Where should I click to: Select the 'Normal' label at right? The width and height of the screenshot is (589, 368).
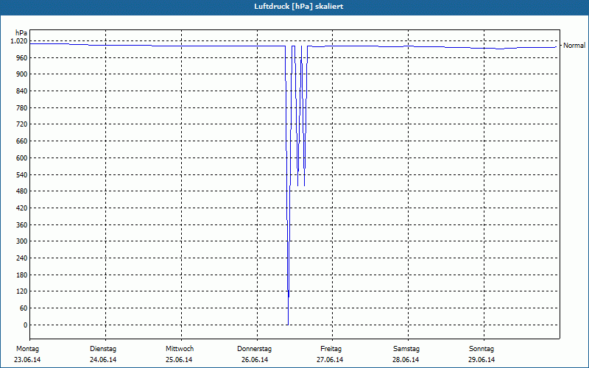tap(574, 46)
